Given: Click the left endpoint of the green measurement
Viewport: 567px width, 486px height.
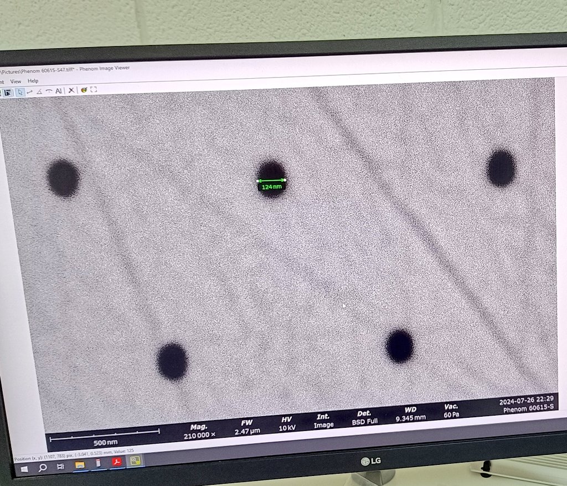Looking at the screenshot, I should (257, 181).
